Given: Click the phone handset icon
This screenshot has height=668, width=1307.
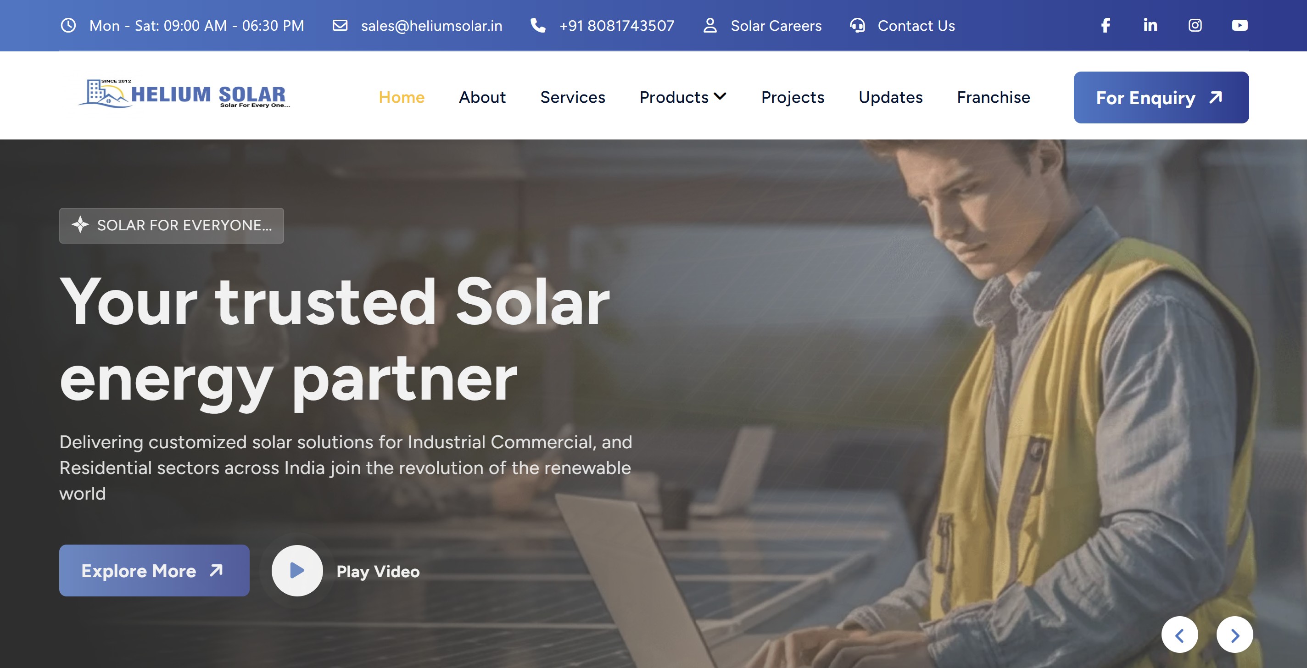Looking at the screenshot, I should click(538, 25).
